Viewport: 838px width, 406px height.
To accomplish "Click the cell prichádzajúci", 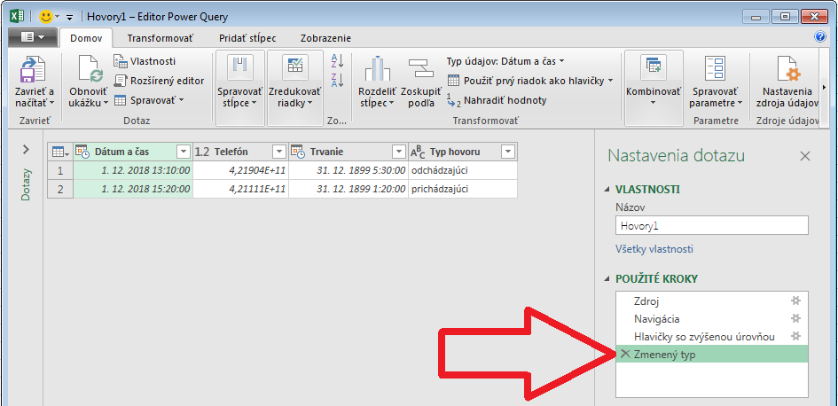I will click(x=463, y=189).
